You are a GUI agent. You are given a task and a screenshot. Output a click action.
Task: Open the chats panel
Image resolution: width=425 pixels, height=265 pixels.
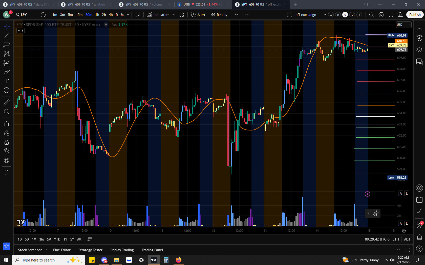coord(419,61)
